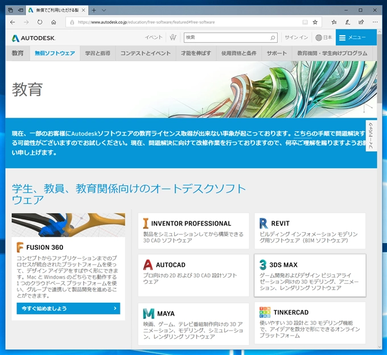Click the share page icon
Image resolution: width=387 pixels, height=355 pixels.
[x=361, y=22]
